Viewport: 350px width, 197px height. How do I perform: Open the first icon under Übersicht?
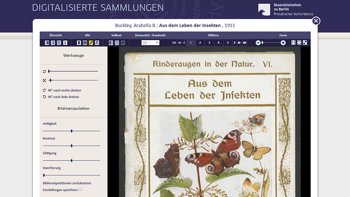coord(47,43)
